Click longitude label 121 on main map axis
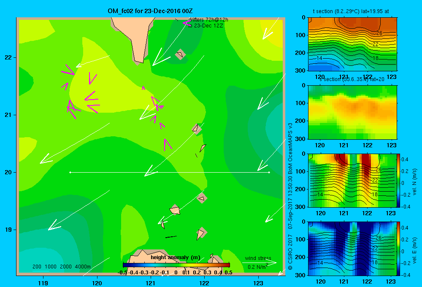422x287 pixels. 151,283
